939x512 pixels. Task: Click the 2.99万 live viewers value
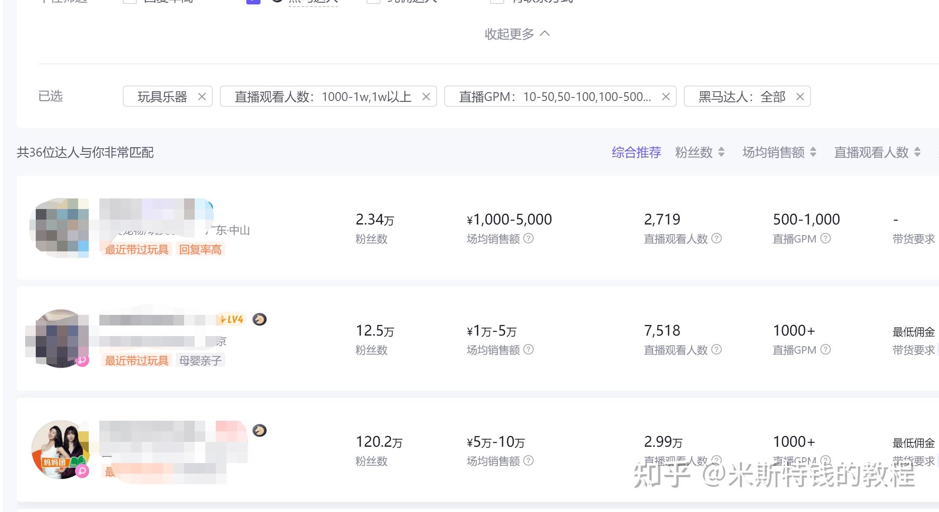pyautogui.click(x=663, y=441)
